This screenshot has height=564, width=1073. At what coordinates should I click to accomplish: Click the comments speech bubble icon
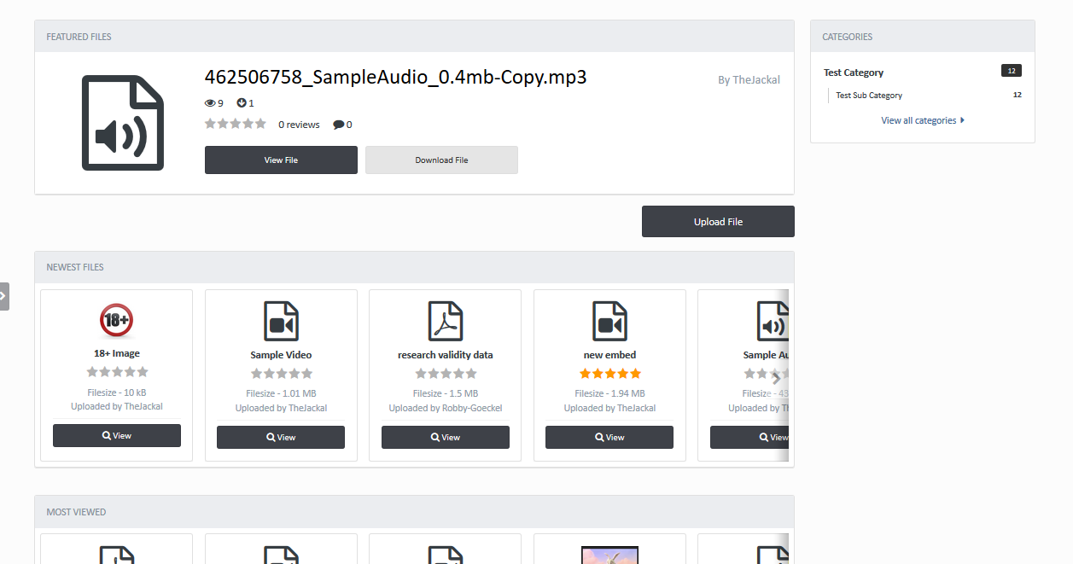click(x=339, y=125)
